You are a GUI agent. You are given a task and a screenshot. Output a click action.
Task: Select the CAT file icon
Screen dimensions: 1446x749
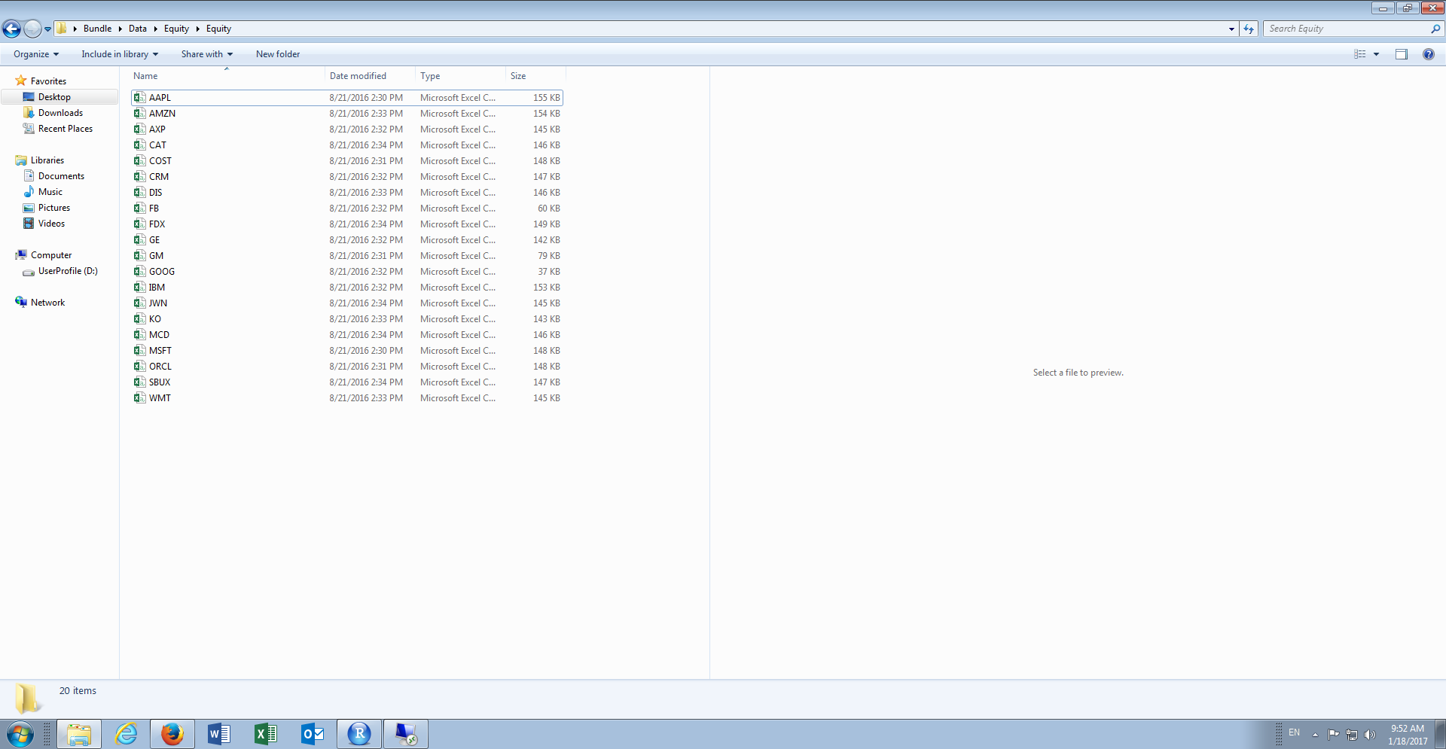[139, 145]
